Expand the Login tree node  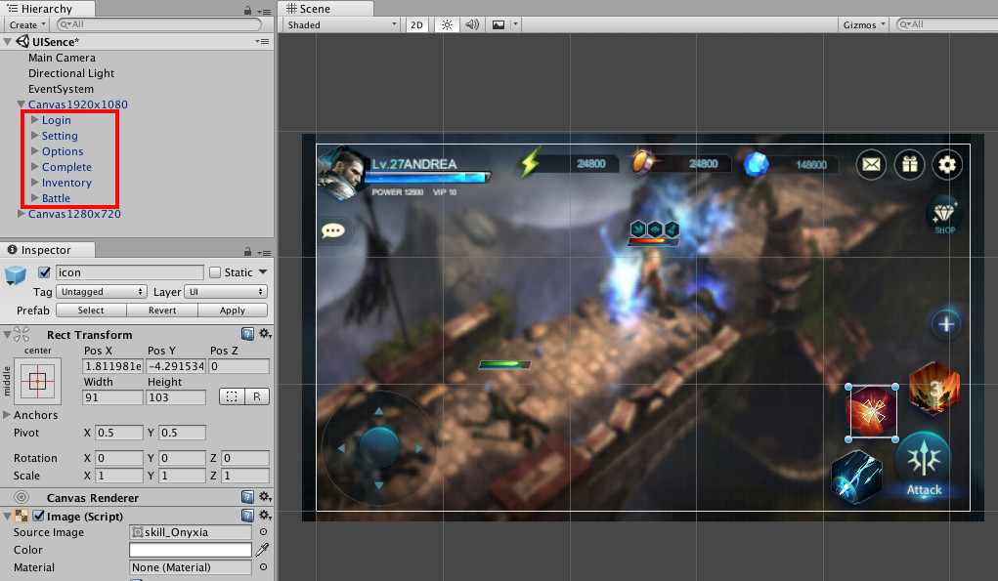[35, 119]
